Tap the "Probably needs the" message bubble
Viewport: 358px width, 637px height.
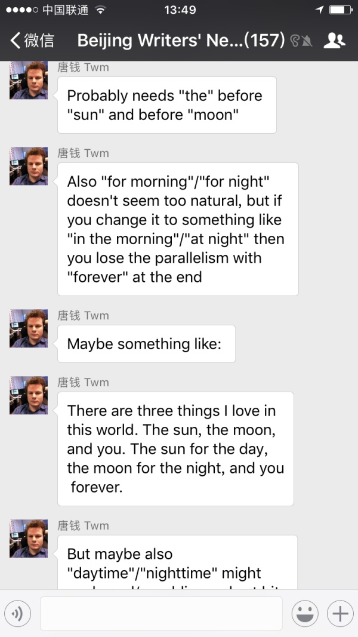pyautogui.click(x=166, y=104)
